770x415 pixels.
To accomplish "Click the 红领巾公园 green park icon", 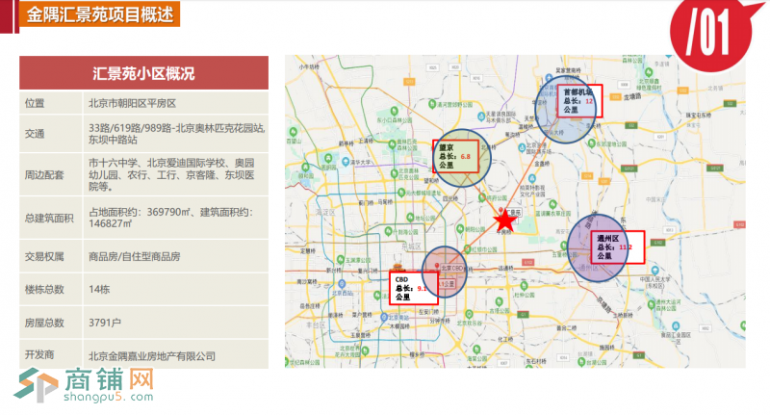I will 467,249.
